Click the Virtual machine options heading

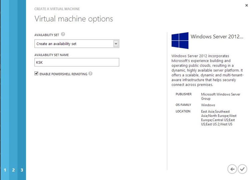tap(74, 19)
